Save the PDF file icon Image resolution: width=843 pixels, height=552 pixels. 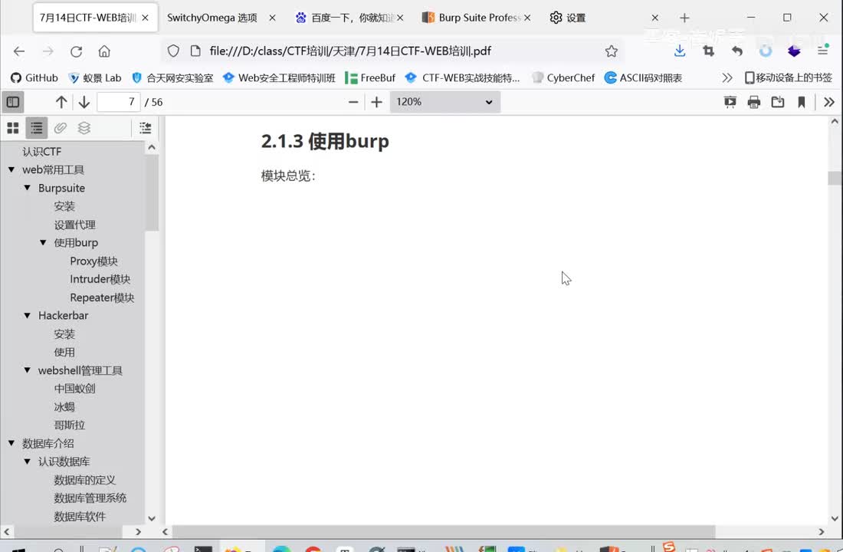[x=777, y=102]
